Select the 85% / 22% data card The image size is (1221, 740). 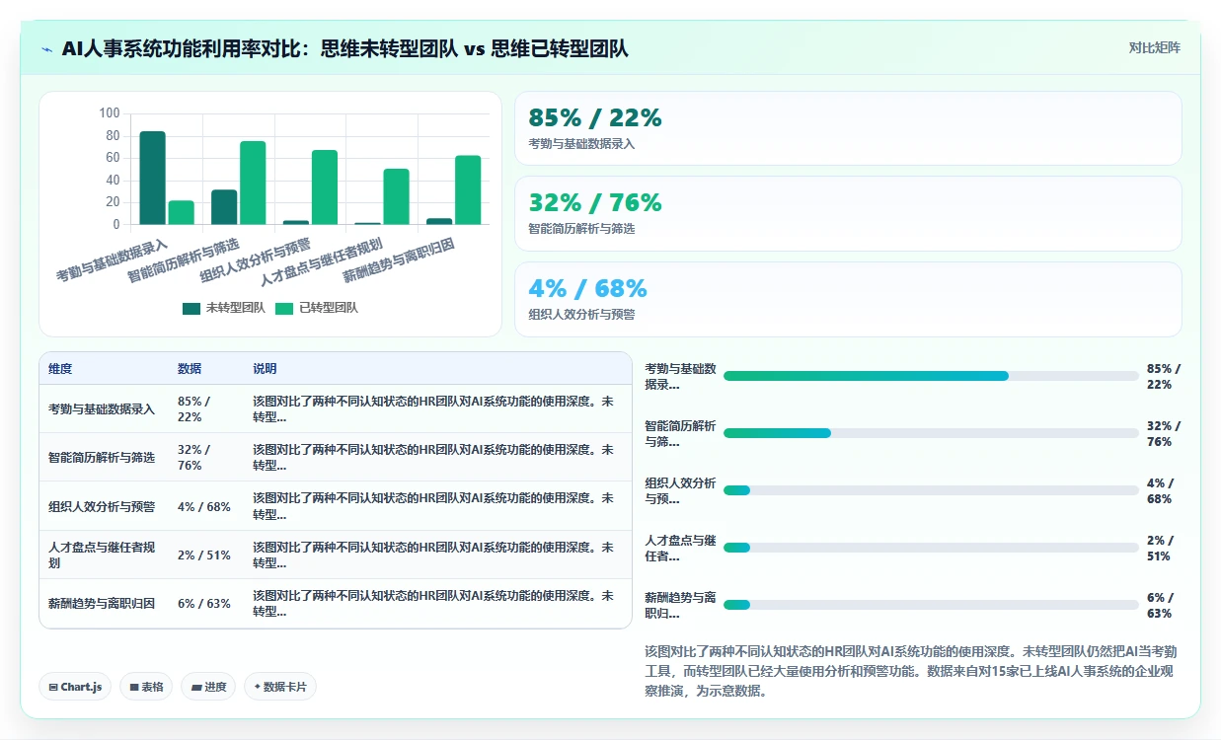pyautogui.click(x=848, y=128)
